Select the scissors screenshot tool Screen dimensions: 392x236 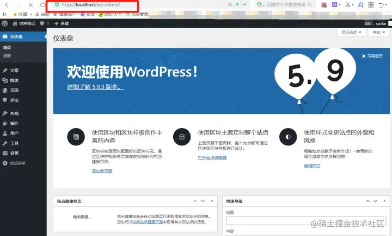point(347,5)
